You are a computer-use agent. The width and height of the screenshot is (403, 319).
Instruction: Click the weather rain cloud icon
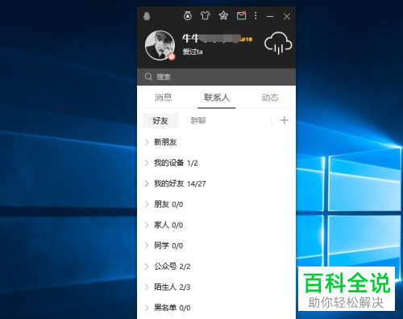pyautogui.click(x=278, y=43)
